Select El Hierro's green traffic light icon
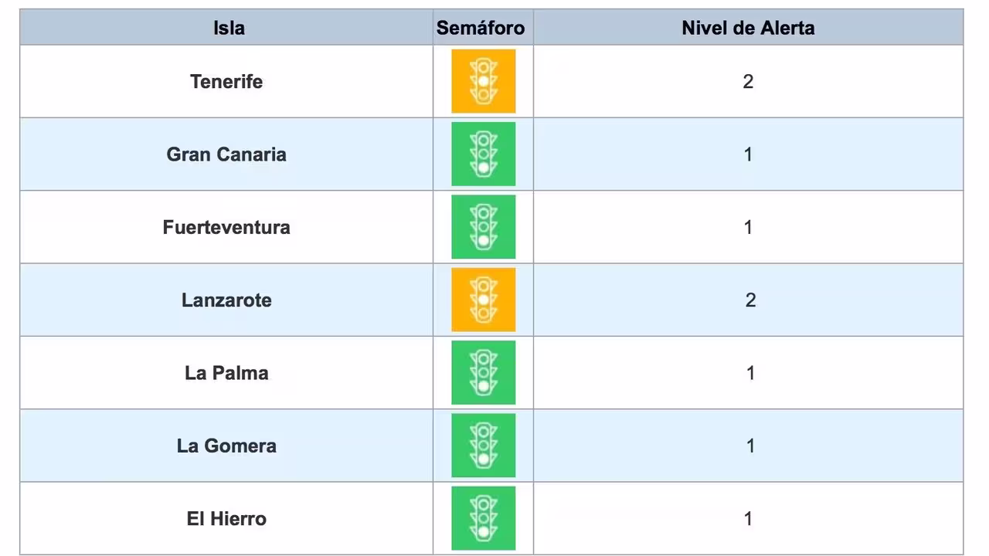Viewport: 989px width, 556px height. 483,517
